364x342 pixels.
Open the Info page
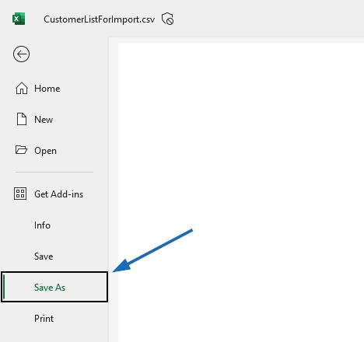pos(42,225)
